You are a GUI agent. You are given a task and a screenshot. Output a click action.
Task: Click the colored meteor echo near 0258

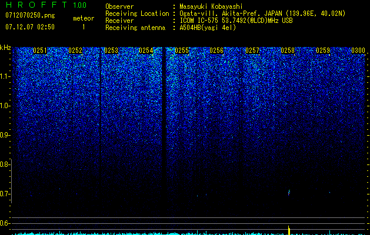click(x=289, y=193)
